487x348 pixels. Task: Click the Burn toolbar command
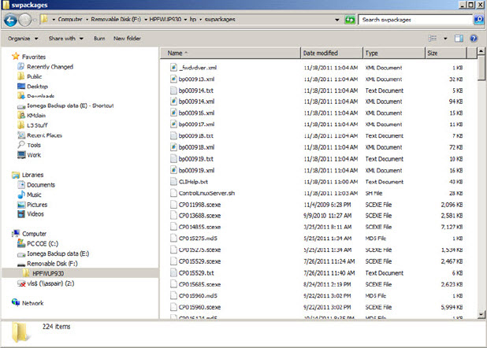pyautogui.click(x=99, y=38)
